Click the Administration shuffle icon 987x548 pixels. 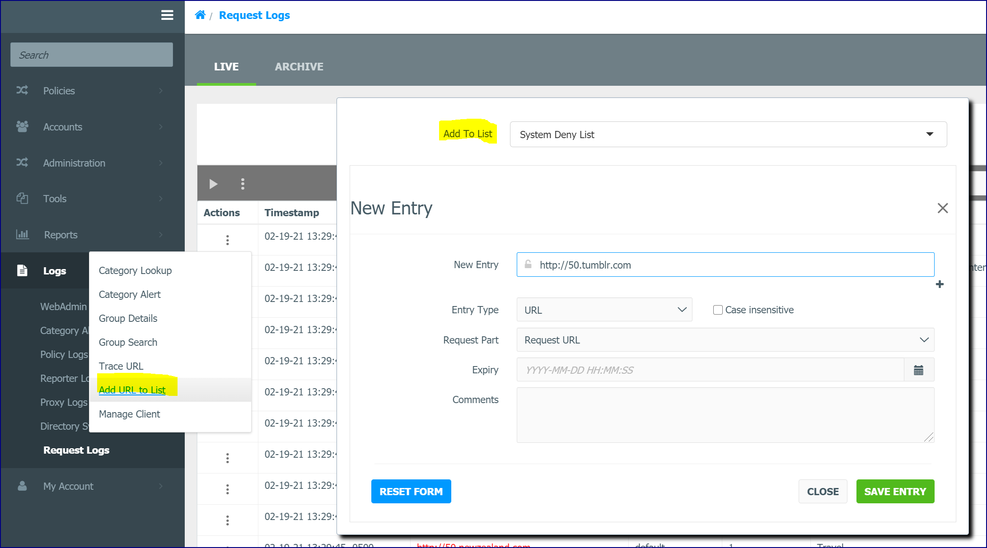(22, 163)
